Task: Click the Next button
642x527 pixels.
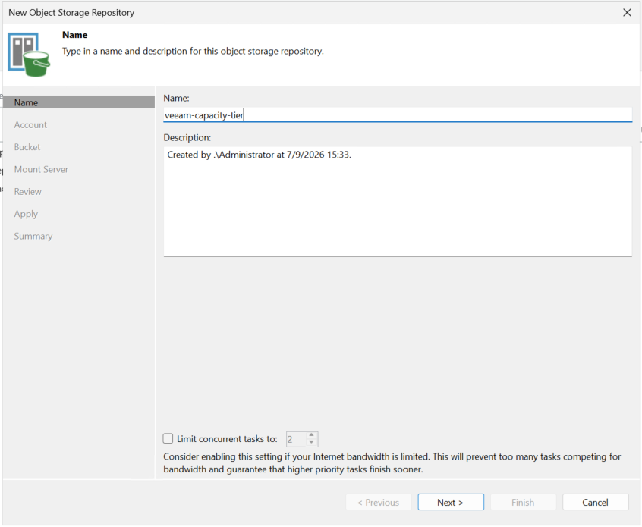Action: pos(451,502)
